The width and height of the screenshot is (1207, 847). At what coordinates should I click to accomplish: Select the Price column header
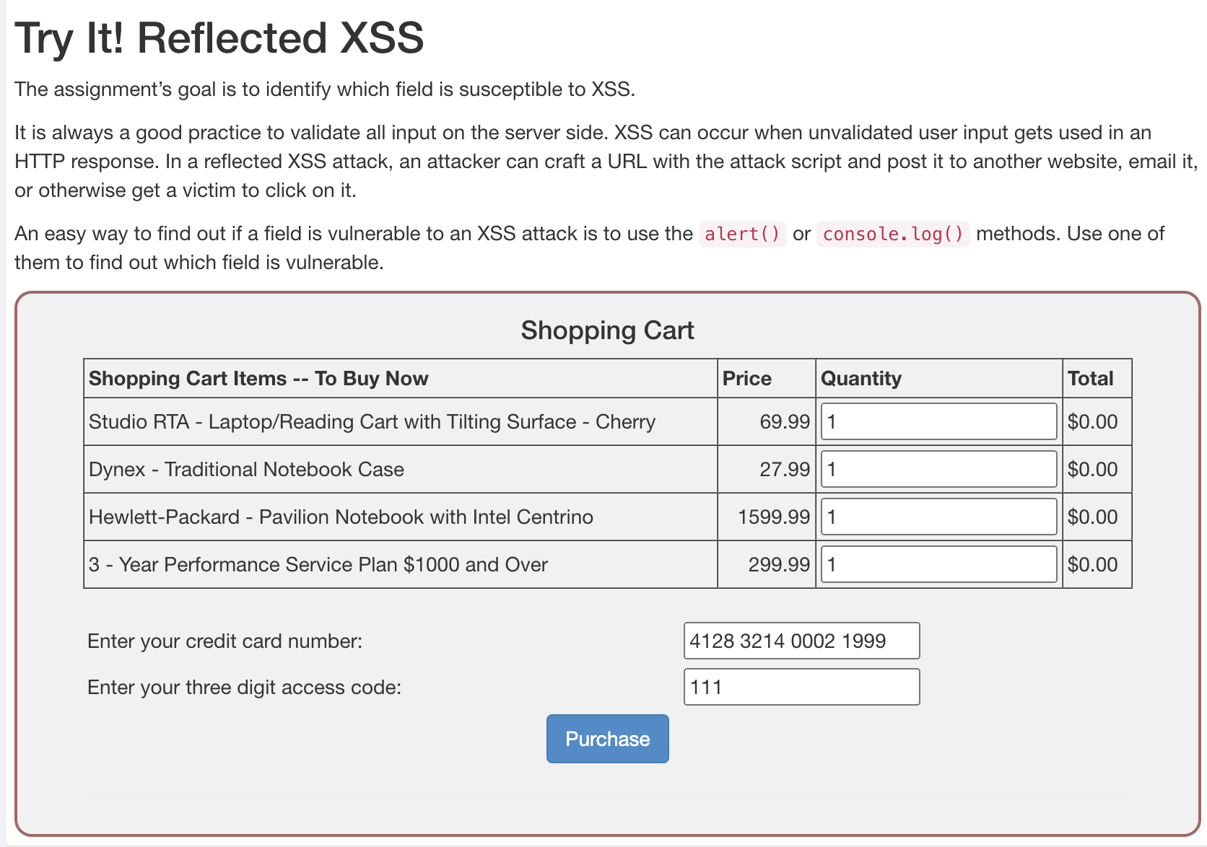point(746,378)
